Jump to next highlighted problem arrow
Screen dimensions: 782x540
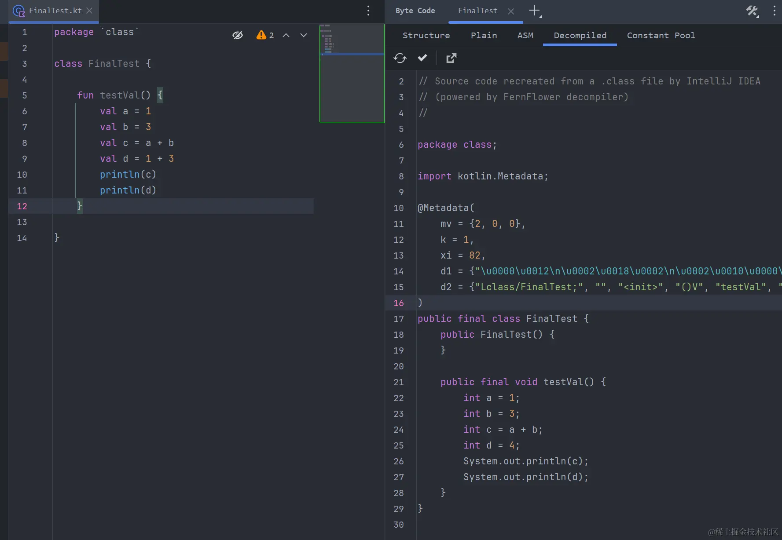[x=304, y=35]
